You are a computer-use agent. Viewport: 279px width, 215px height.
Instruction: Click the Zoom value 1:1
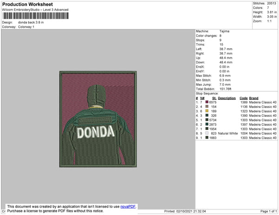pos(269,21)
